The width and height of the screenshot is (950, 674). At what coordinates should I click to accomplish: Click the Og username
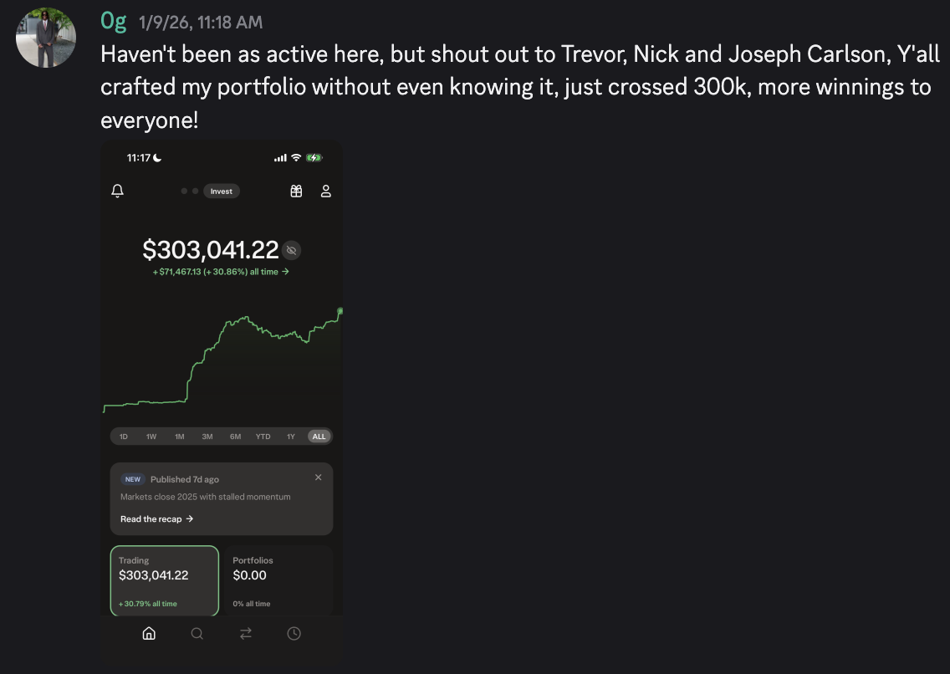pyautogui.click(x=113, y=21)
